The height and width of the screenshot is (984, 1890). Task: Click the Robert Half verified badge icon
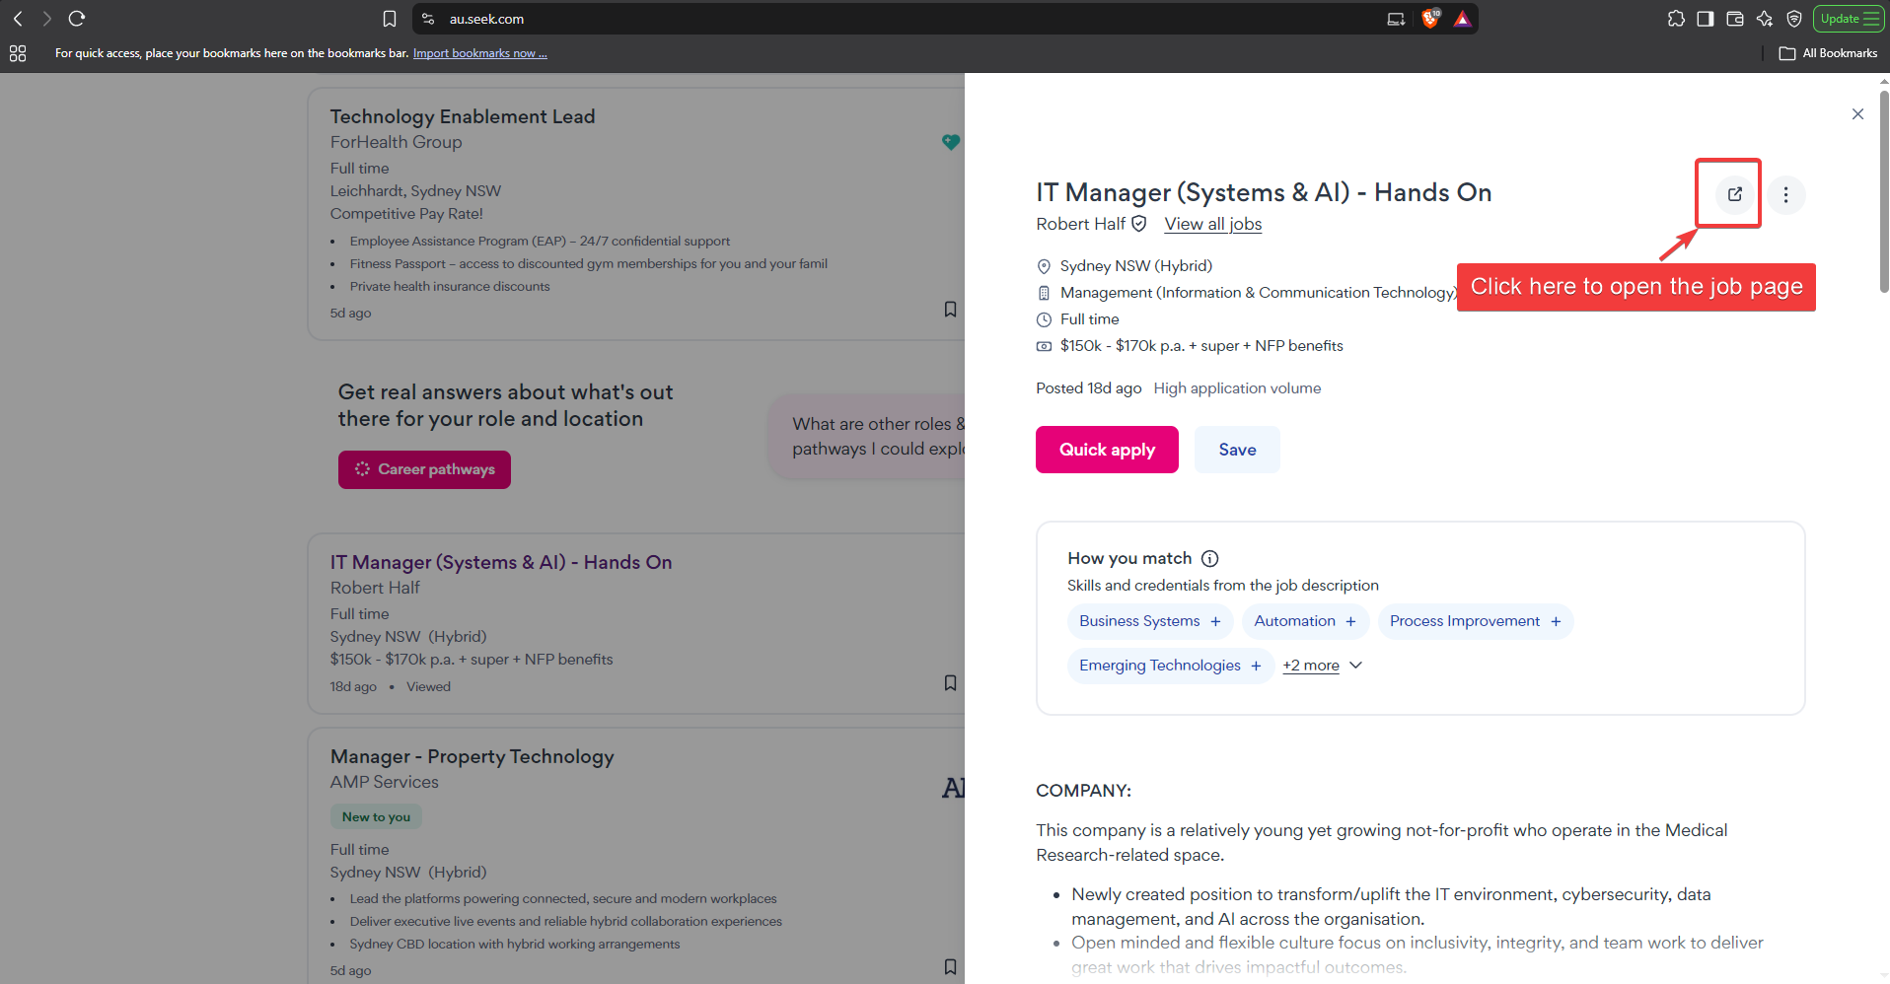[1139, 224]
